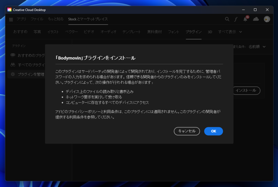
Task: Open the ベクター tab
Action: 71,32
